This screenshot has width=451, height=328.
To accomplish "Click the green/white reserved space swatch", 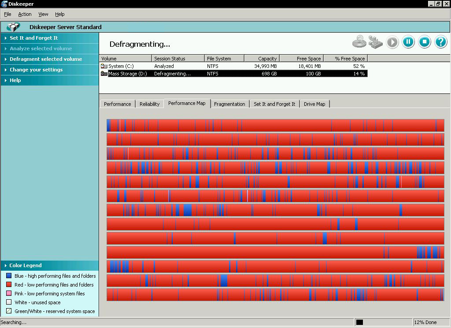I will [9, 311].
